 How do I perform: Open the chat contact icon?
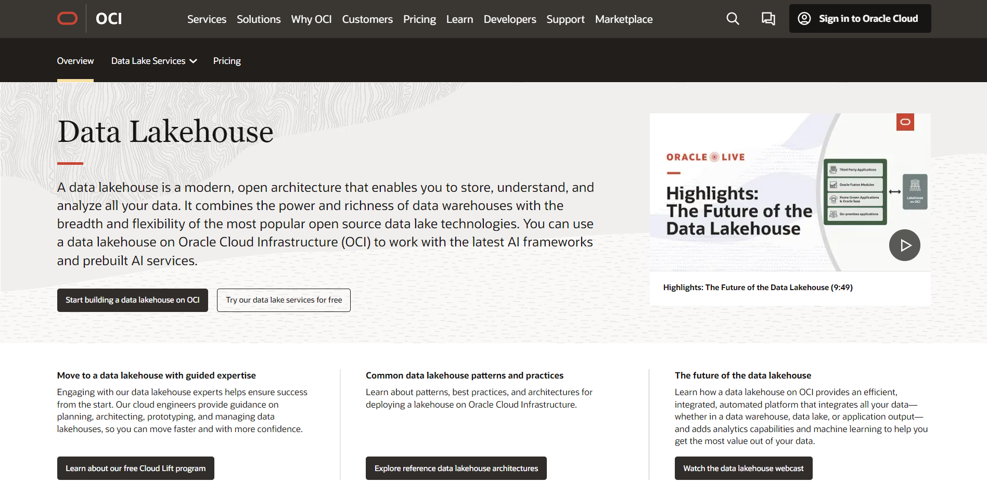tap(768, 19)
